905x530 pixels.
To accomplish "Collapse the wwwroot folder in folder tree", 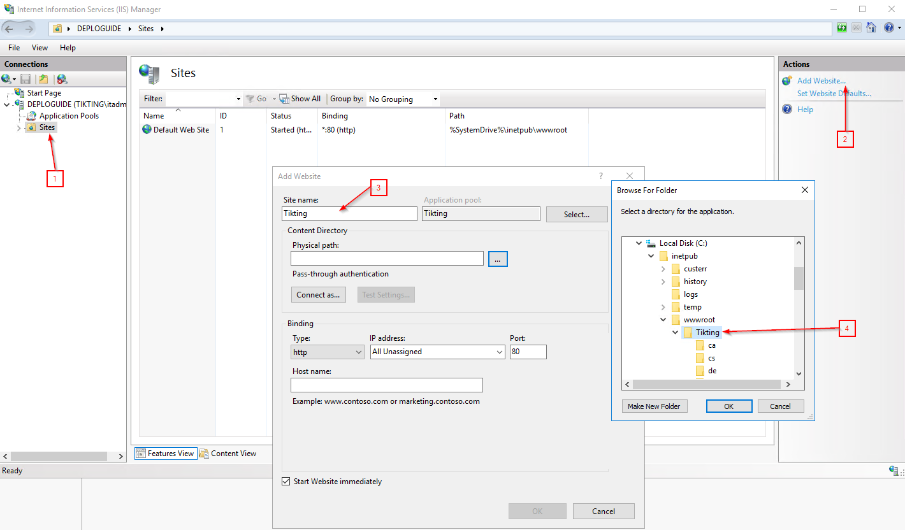I will coord(663,320).
